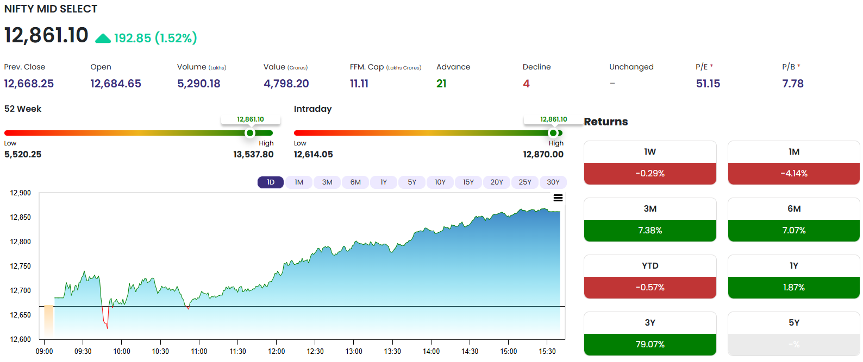Click the Open value 12,684.65
This screenshot has height=362, width=863.
click(x=116, y=84)
